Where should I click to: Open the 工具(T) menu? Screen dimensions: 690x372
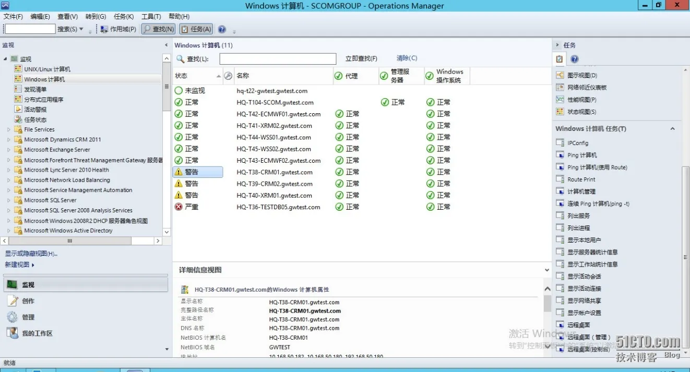pyautogui.click(x=151, y=16)
